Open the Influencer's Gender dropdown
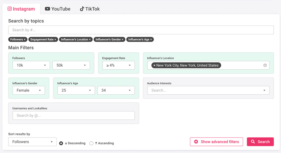The height and width of the screenshot is (153, 281). 29,90
